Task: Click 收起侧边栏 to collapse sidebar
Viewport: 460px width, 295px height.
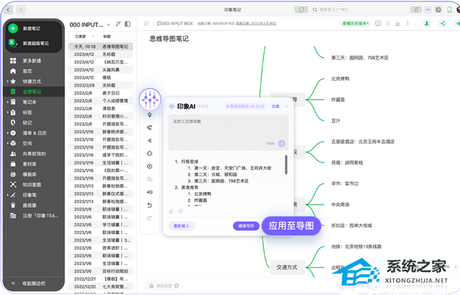Action: (x=29, y=283)
